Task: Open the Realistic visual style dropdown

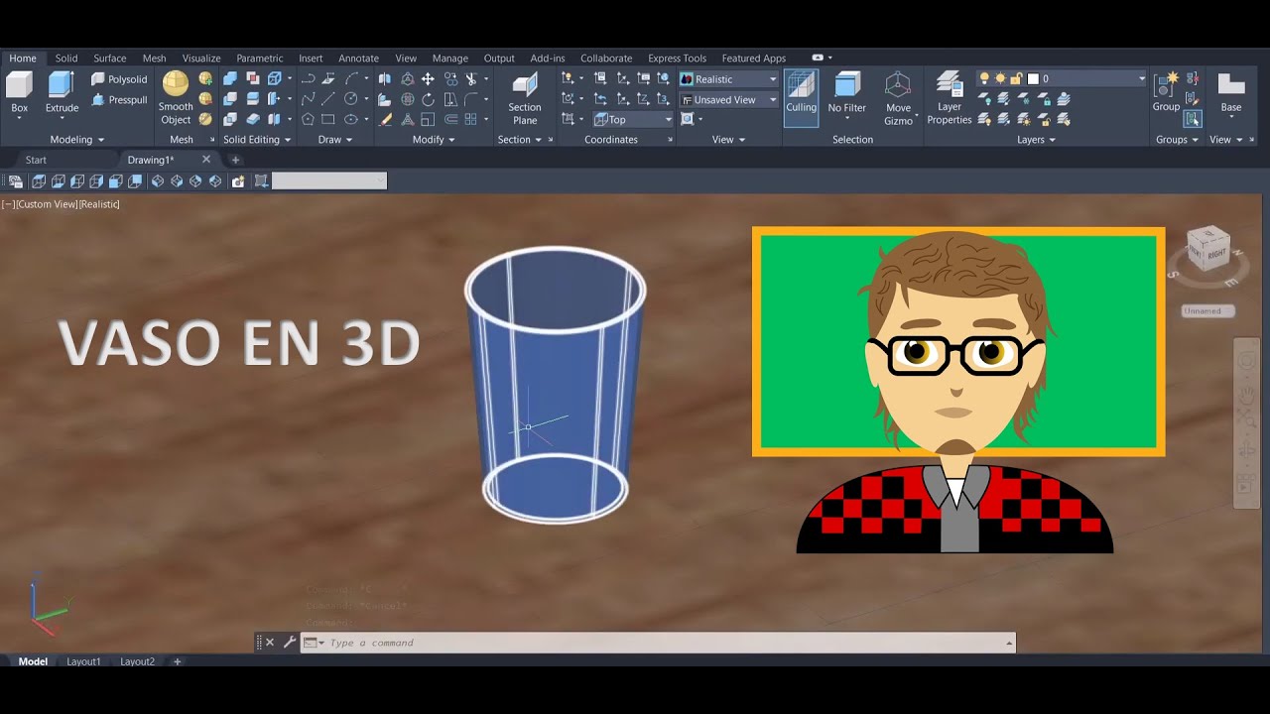Action: point(729,78)
